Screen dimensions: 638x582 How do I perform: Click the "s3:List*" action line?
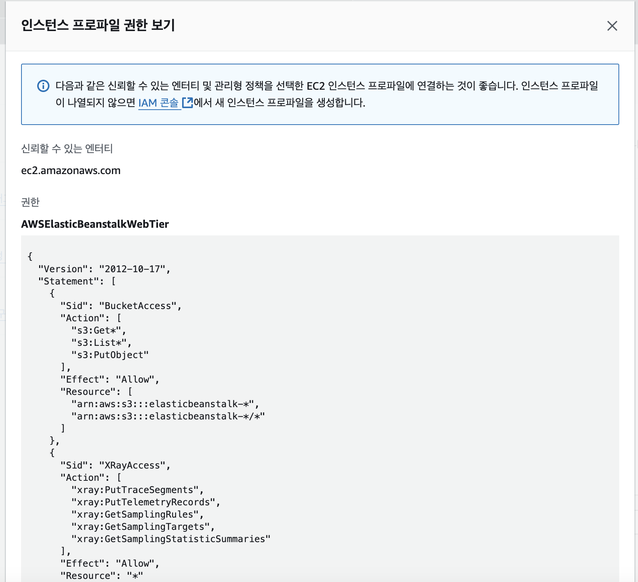click(102, 342)
